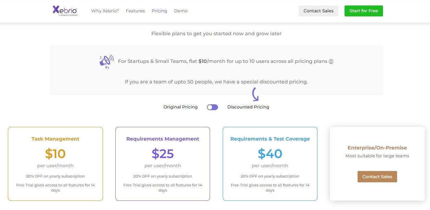Open the Demo nav link
The image size is (430, 210).
coord(181,11)
